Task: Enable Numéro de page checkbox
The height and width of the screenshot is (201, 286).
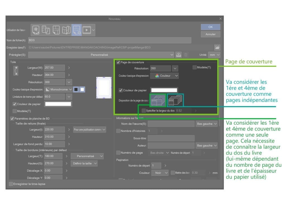Action: coord(118,153)
